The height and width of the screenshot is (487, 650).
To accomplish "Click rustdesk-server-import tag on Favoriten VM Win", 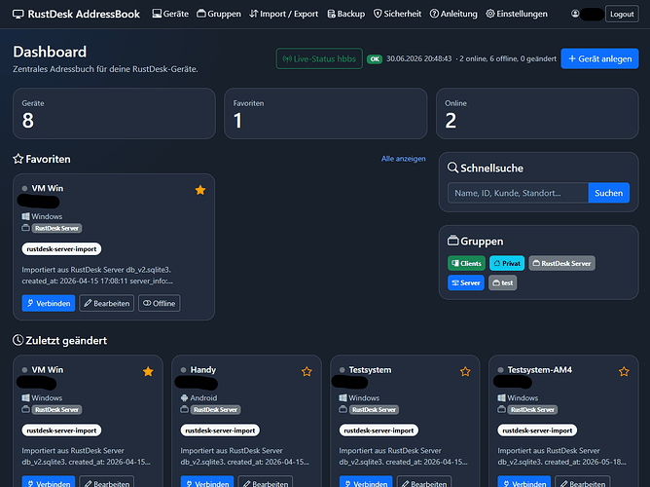I will click(x=61, y=249).
